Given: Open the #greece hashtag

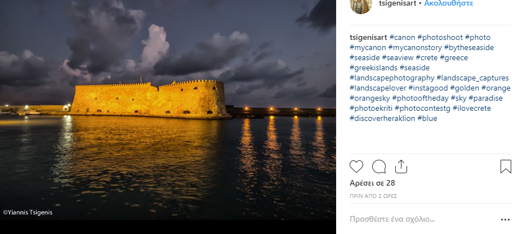Looking at the screenshot, I should point(454,58).
